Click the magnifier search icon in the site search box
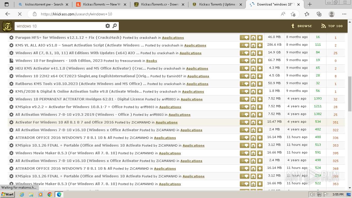The width and height of the screenshot is (352, 198). tap(115, 26)
